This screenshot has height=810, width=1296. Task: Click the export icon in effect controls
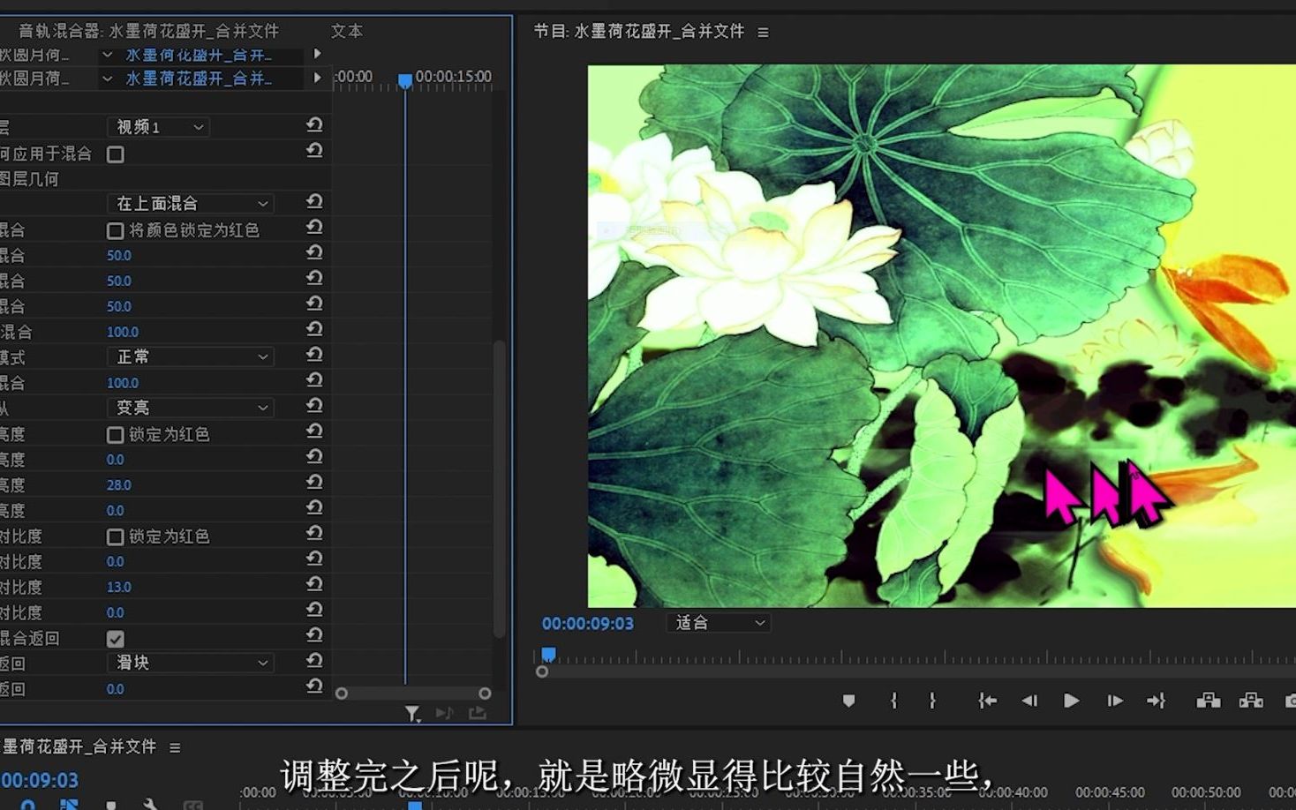[x=478, y=713]
